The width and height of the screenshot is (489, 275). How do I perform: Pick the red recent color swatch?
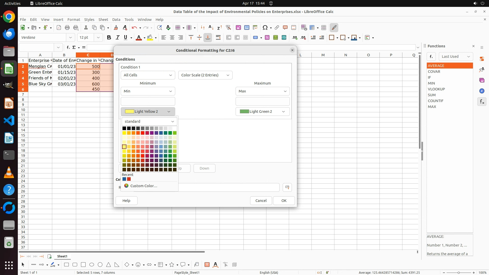pyautogui.click(x=129, y=179)
